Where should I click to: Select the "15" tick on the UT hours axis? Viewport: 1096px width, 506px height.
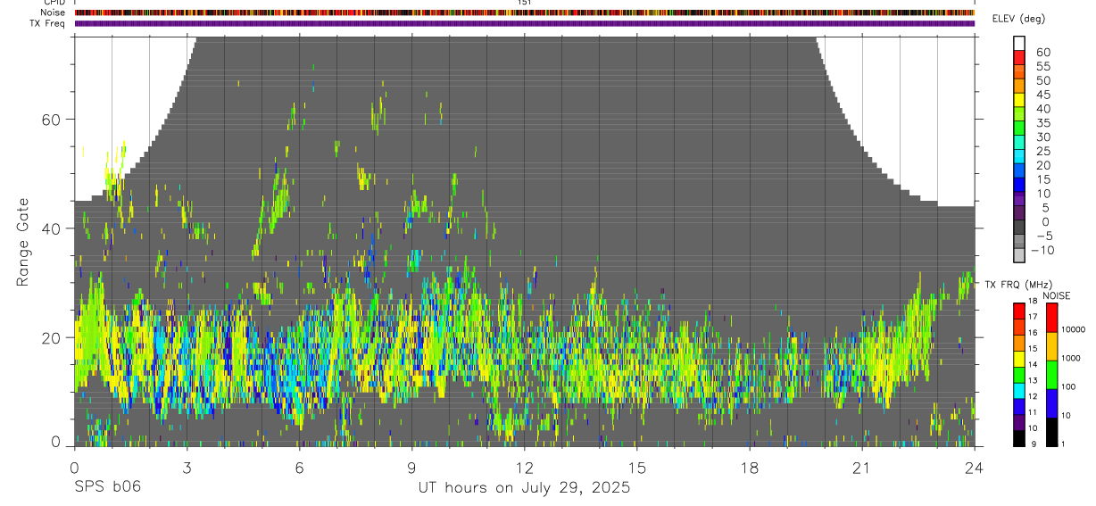(x=637, y=468)
